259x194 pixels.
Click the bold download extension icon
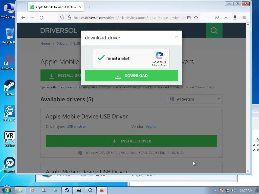235,17
